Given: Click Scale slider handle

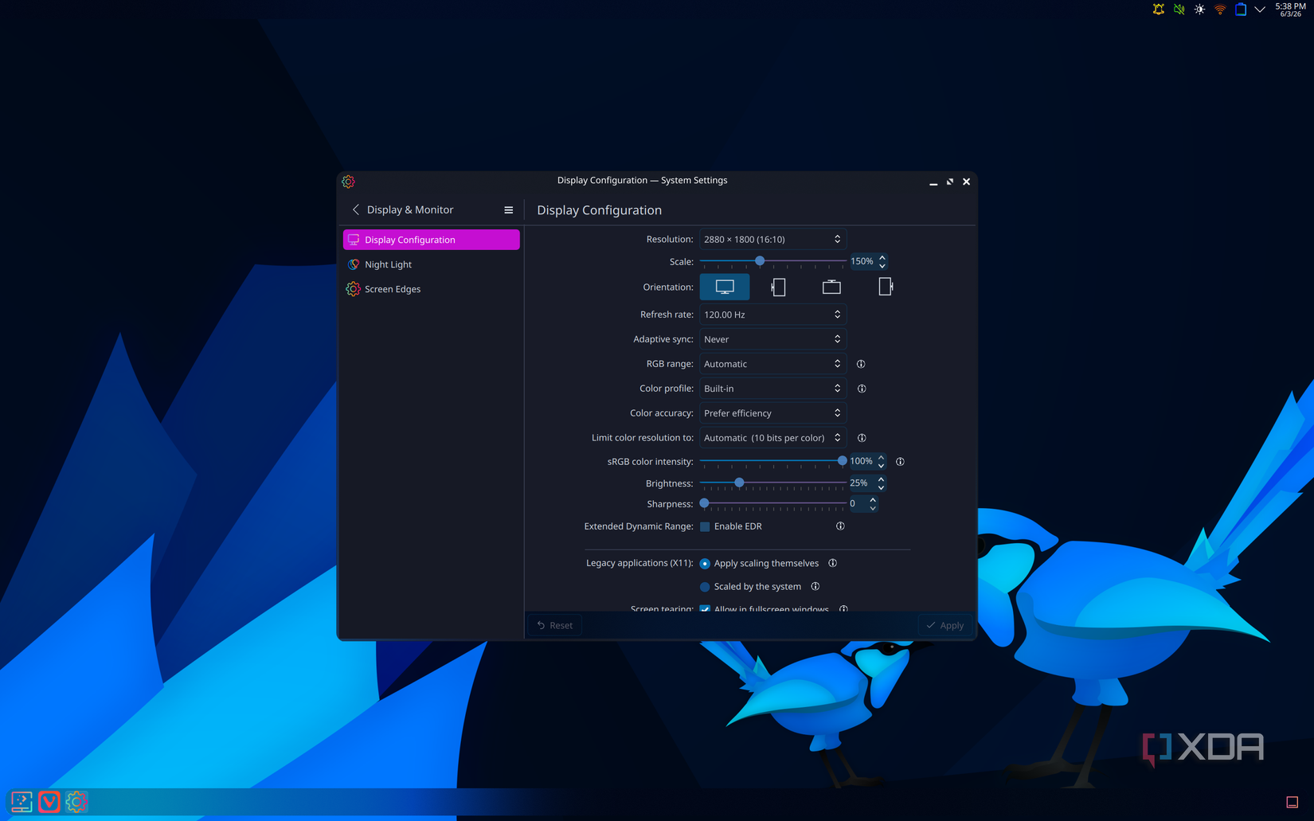Looking at the screenshot, I should pos(760,261).
